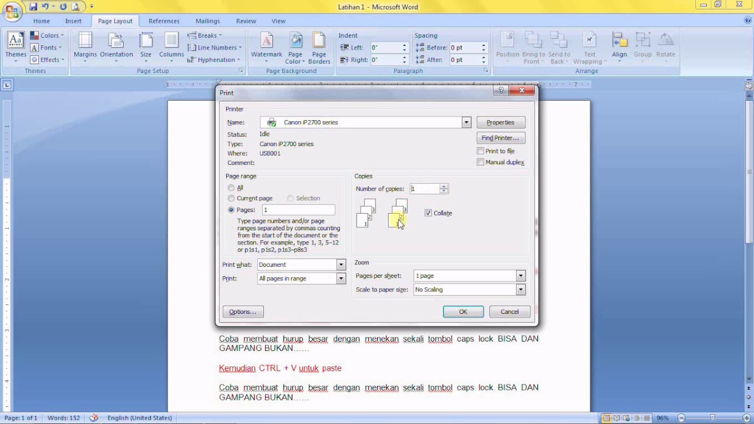Click the Bring to Front icon
Image resolution: width=754 pixels, height=424 pixels.
534,47
